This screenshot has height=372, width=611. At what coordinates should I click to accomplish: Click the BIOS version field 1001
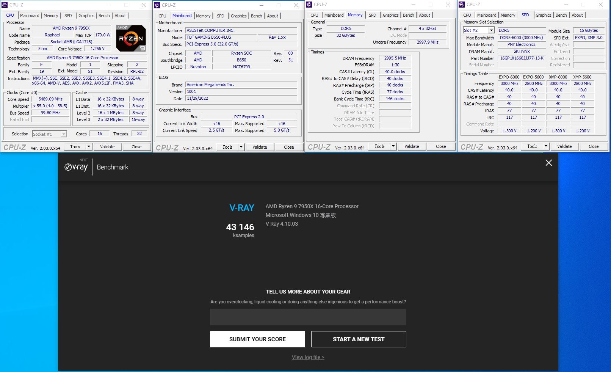click(x=241, y=91)
